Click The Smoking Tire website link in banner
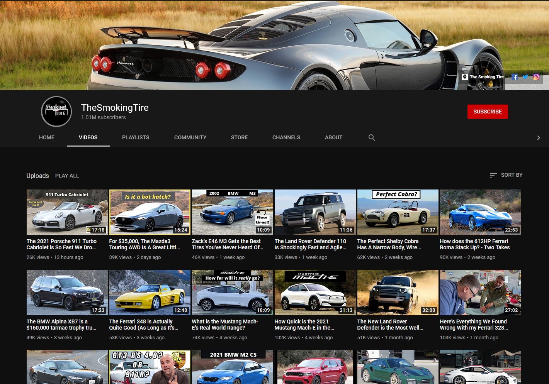 (483, 77)
